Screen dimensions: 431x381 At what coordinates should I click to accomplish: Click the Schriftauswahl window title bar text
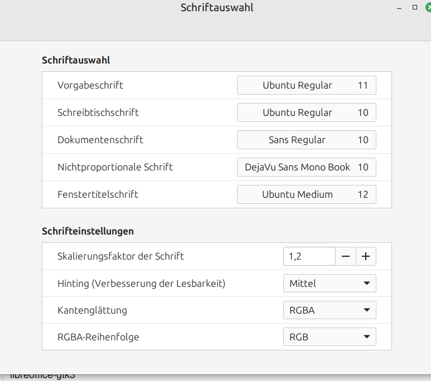(x=217, y=8)
